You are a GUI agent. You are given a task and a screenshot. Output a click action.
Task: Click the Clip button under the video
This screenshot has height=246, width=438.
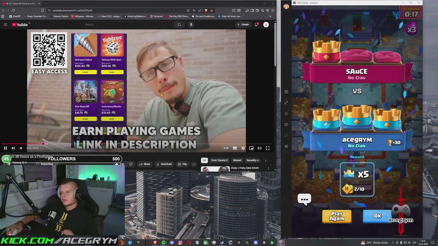182,164
